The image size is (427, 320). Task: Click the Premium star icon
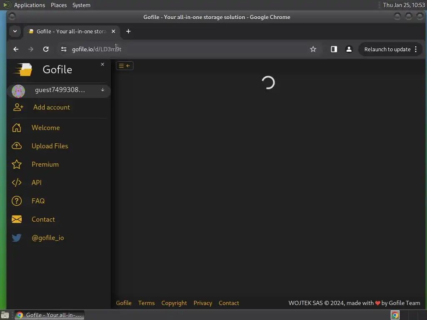pyautogui.click(x=17, y=164)
